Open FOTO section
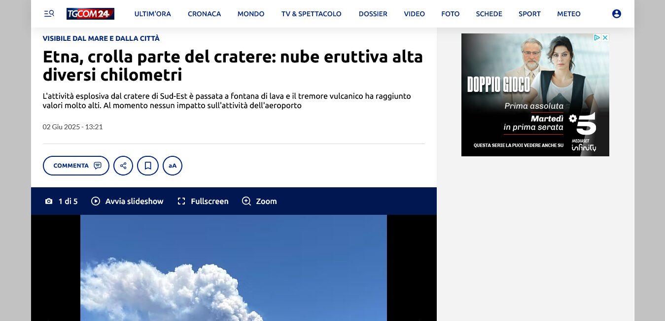This screenshot has height=321, width=665. 451,14
